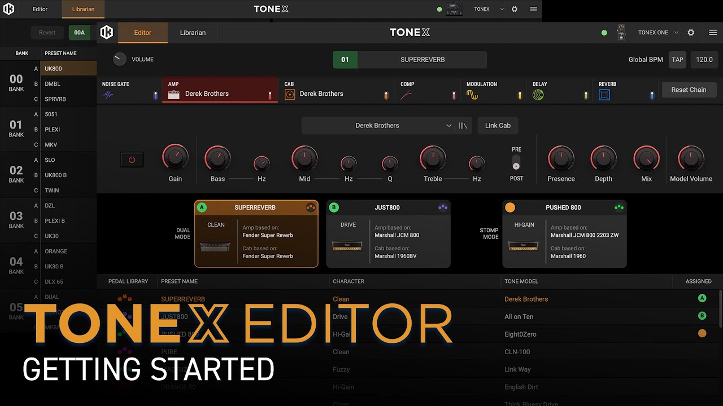Image resolution: width=723 pixels, height=406 pixels.
Task: Click the A slot badge on SUPERREVERB card
Action: [x=202, y=208]
